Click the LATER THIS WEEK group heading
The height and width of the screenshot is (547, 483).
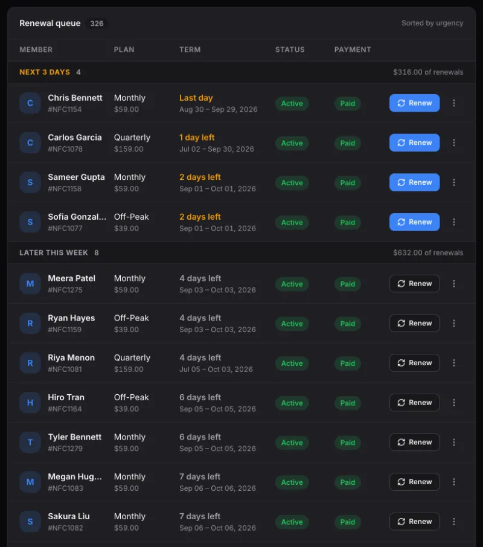pyautogui.click(x=54, y=252)
